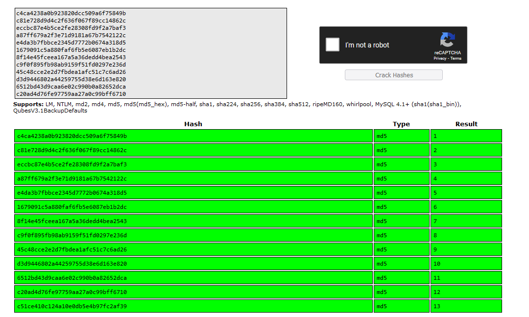Click the md5 type cell for result 7
529x317 pixels.
click(x=402, y=221)
